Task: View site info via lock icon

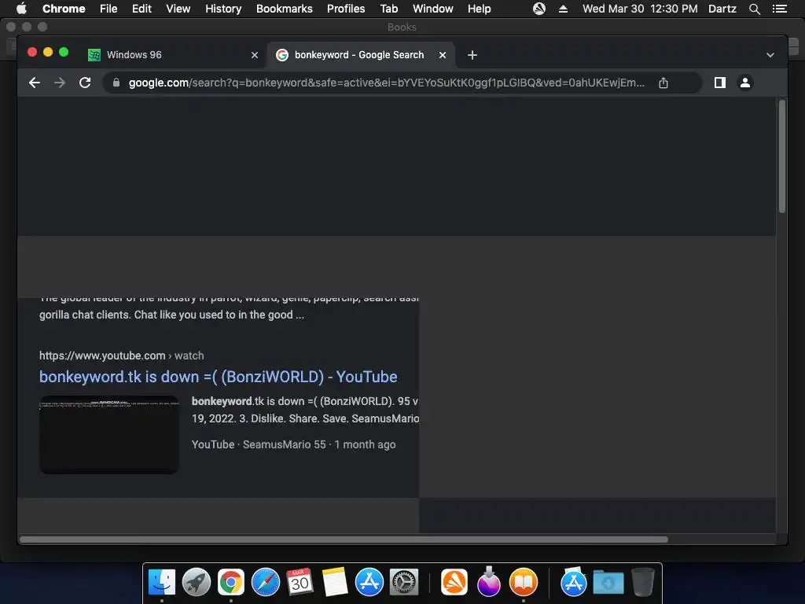Action: point(116,83)
